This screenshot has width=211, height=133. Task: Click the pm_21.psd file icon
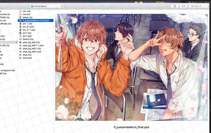(x=20, y=27)
